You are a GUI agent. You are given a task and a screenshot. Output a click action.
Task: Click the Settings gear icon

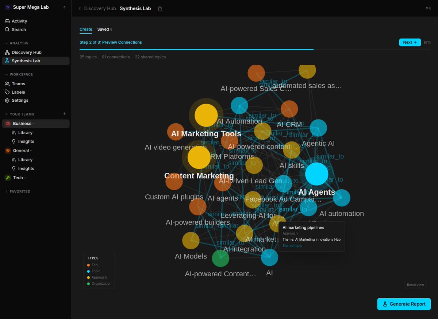7,100
